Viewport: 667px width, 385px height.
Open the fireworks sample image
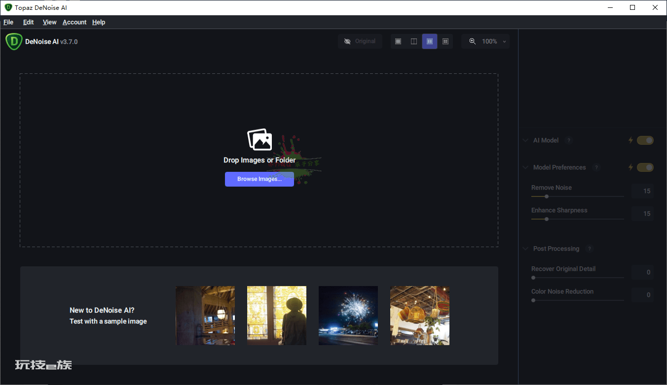tap(348, 316)
